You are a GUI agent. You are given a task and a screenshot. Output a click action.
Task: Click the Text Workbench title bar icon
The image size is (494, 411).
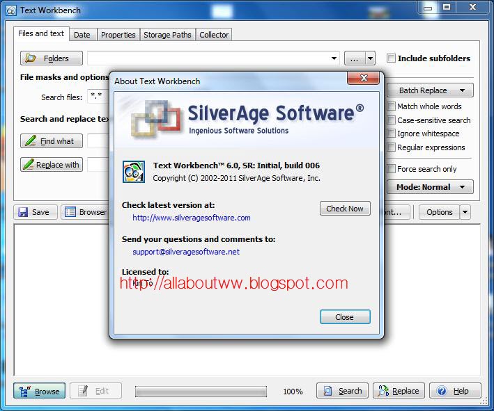click(11, 10)
